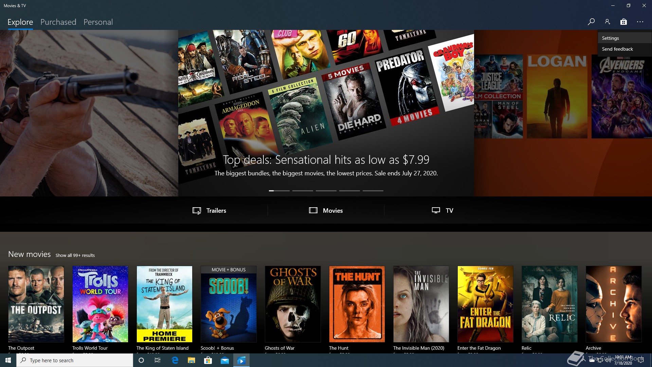
Task: Open the Archive movie poster
Action: [x=614, y=304]
